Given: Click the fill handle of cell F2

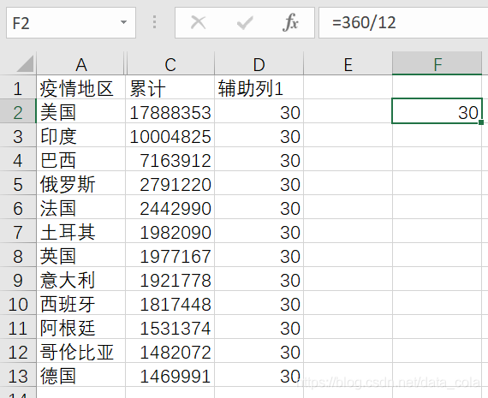Looking at the screenshot, I should 481,122.
